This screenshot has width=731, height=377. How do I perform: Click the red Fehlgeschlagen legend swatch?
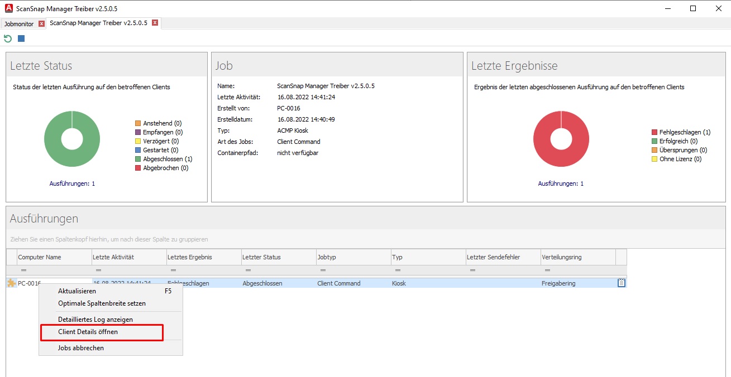pos(654,132)
